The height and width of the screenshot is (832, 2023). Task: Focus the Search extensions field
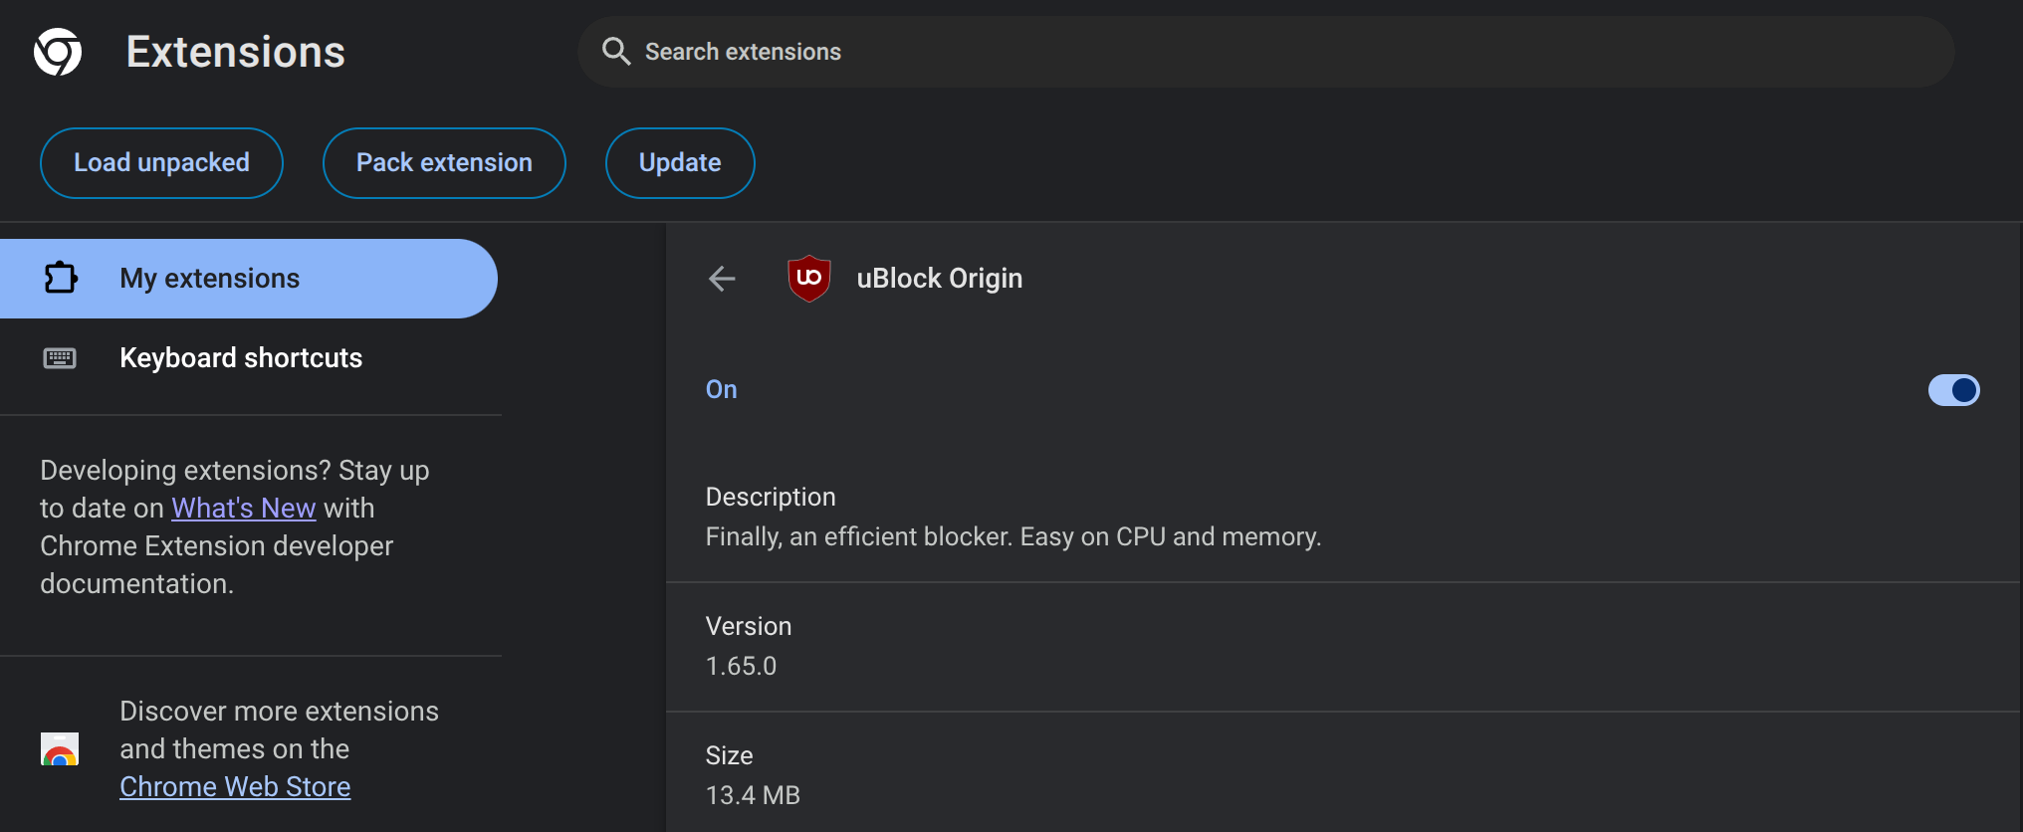[1264, 52]
